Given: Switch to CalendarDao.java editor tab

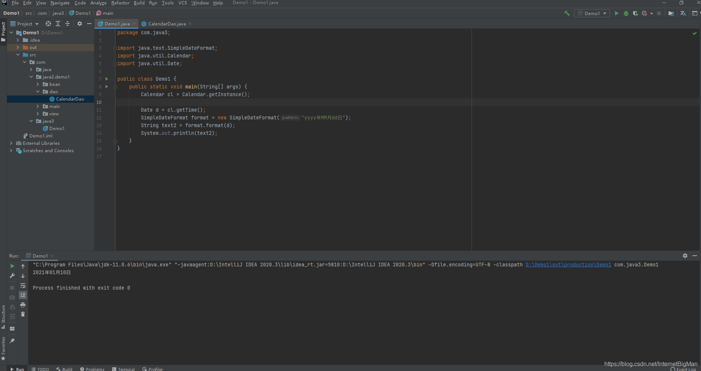Looking at the screenshot, I should pyautogui.click(x=167, y=24).
